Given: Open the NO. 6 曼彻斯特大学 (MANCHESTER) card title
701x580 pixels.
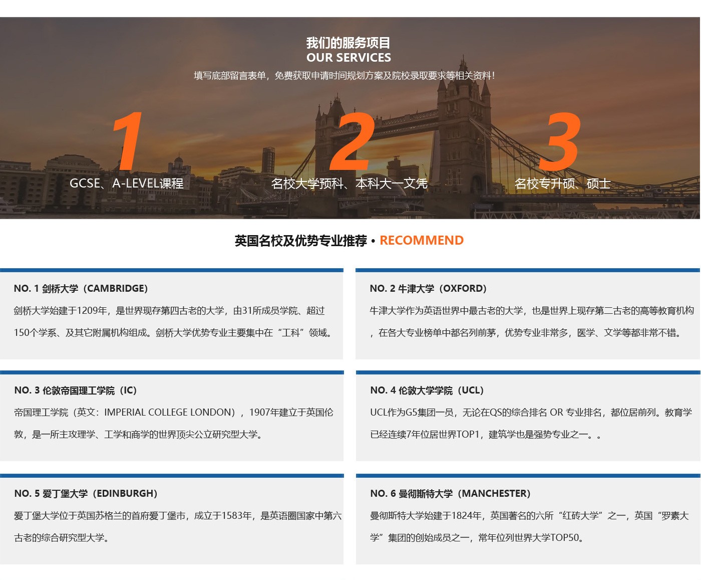Looking at the screenshot, I should 451,494.
